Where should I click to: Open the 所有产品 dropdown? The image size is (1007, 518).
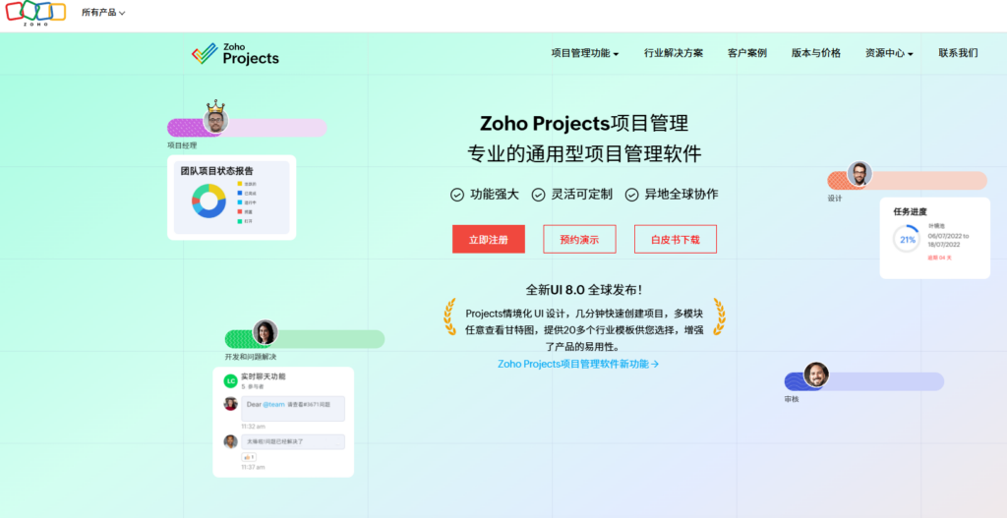click(103, 13)
